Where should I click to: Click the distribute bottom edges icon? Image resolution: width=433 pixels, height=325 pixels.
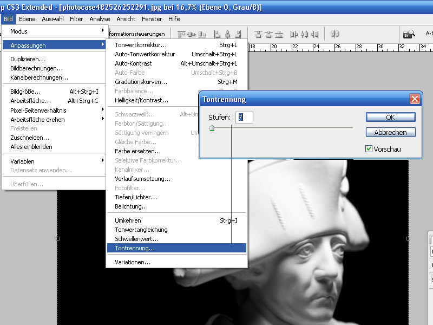pyautogui.click(x=279, y=34)
